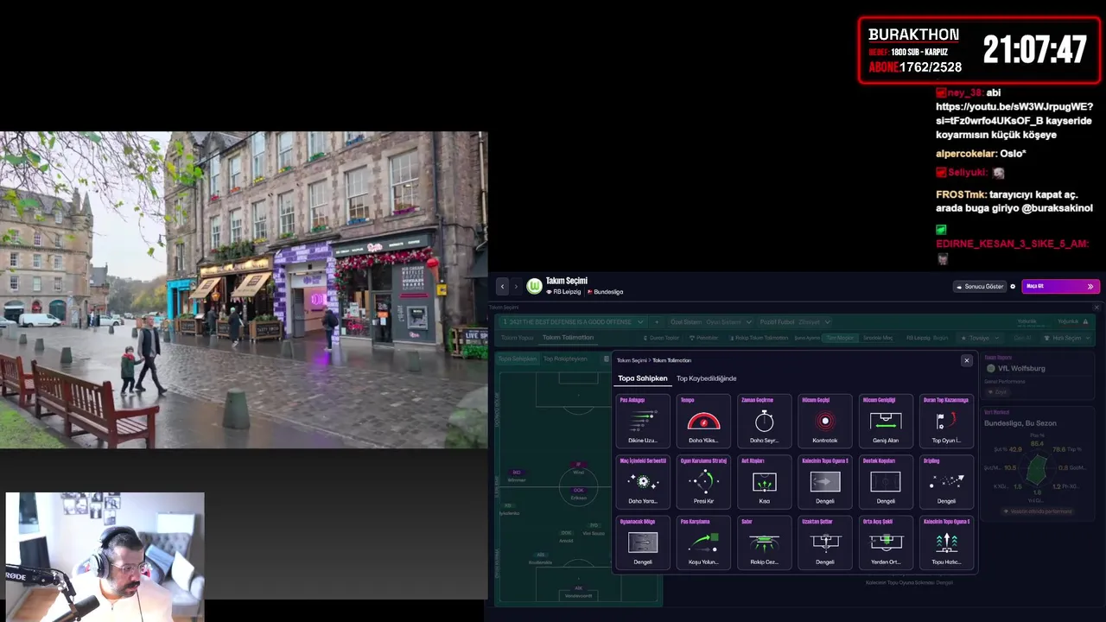Image resolution: width=1106 pixels, height=622 pixels.
Task: Select the Top Rakipteyken pitch view tab
Action: point(565,359)
